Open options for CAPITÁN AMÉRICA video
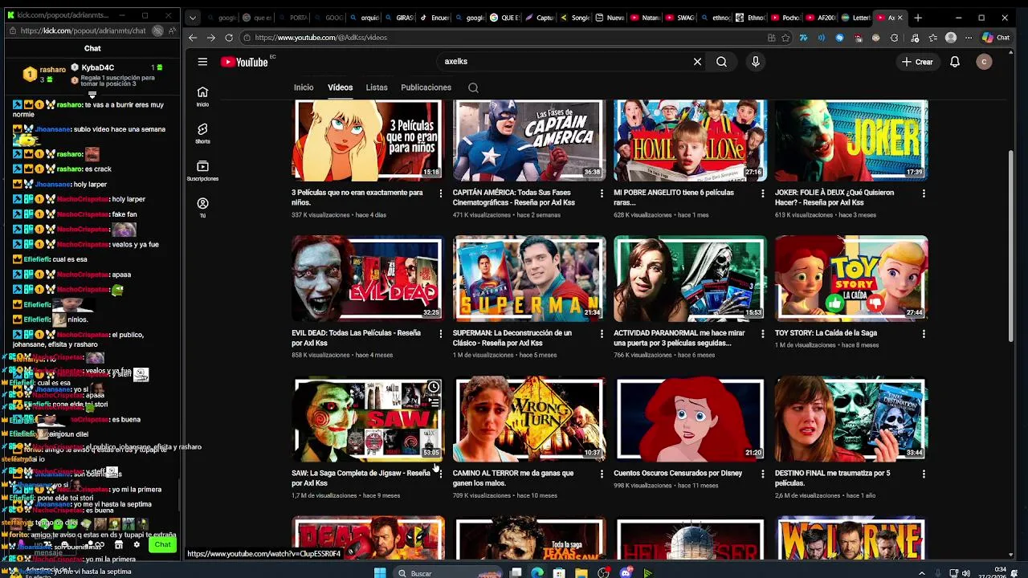The height and width of the screenshot is (578, 1028). (x=602, y=193)
